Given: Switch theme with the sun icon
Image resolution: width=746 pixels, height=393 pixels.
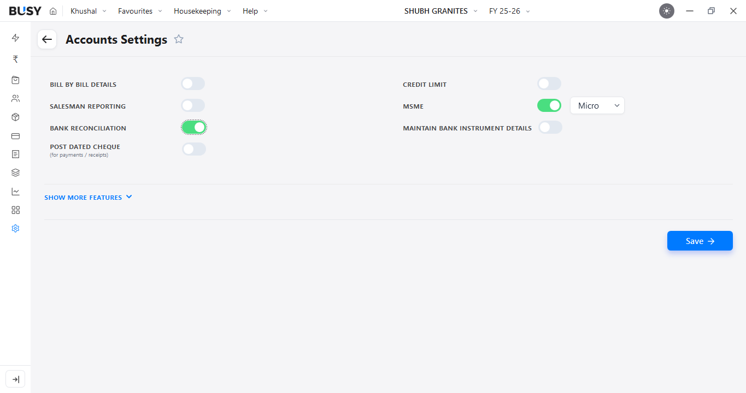Looking at the screenshot, I should pyautogui.click(x=667, y=11).
